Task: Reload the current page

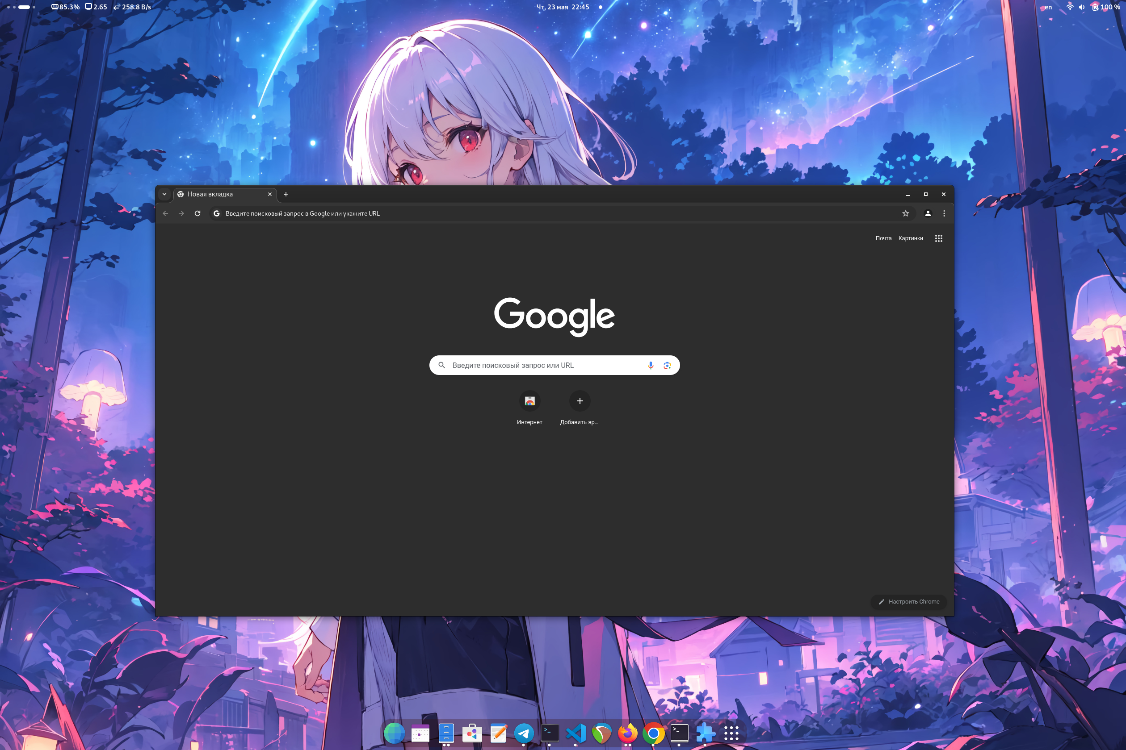Action: (197, 213)
